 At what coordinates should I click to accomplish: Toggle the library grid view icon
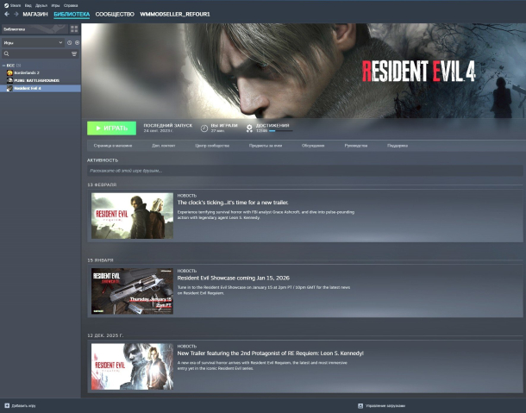point(74,29)
